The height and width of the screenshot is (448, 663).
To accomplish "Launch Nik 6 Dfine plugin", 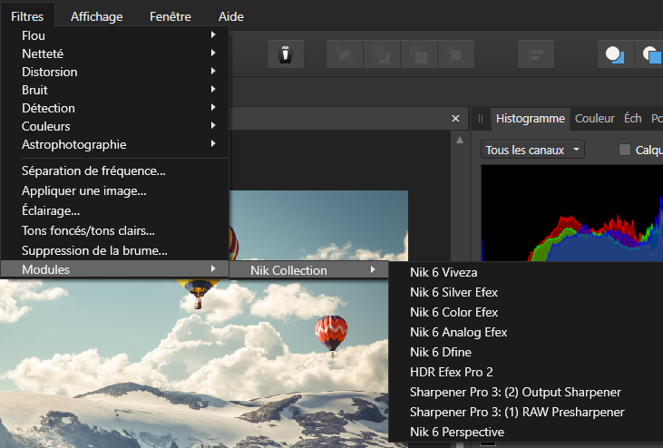I will click(525, 352).
